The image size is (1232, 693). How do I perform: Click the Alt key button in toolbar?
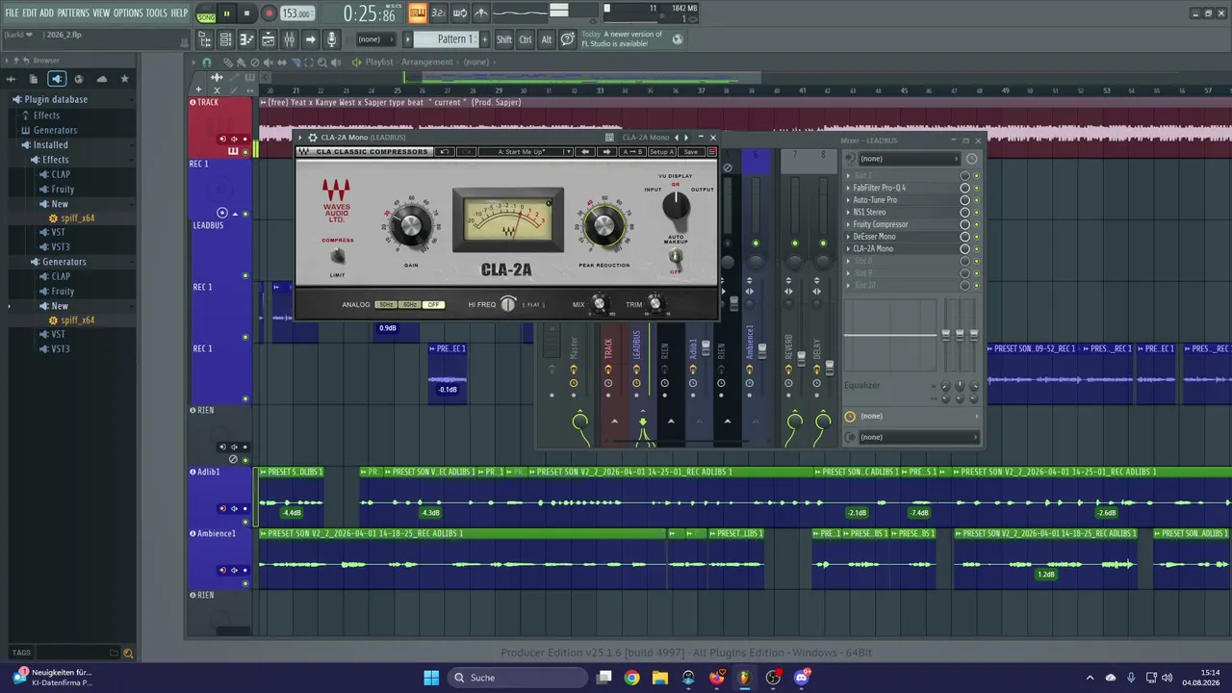[x=547, y=39]
